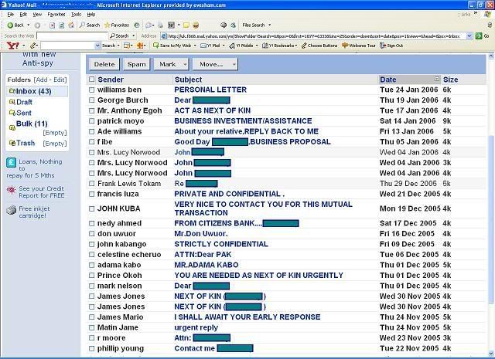Image resolution: width=495 pixels, height=359 pixels.
Task: Open the Sent folder
Action: coord(24,113)
